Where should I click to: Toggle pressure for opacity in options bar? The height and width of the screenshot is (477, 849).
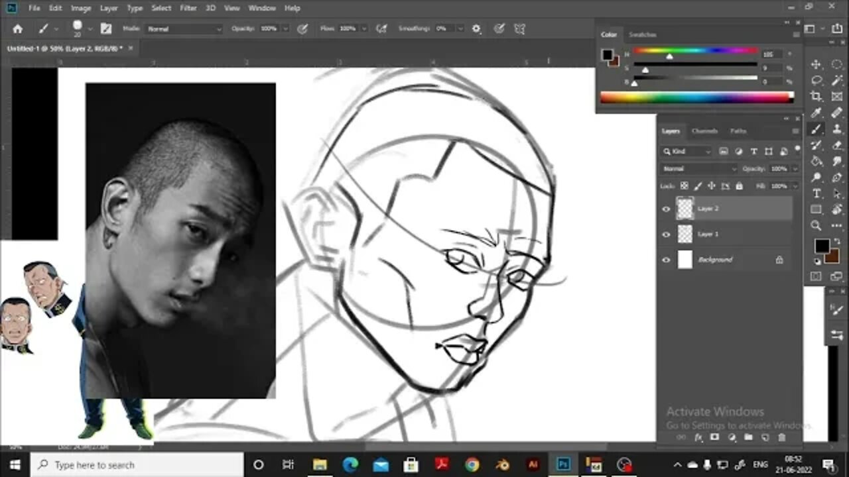pos(302,29)
